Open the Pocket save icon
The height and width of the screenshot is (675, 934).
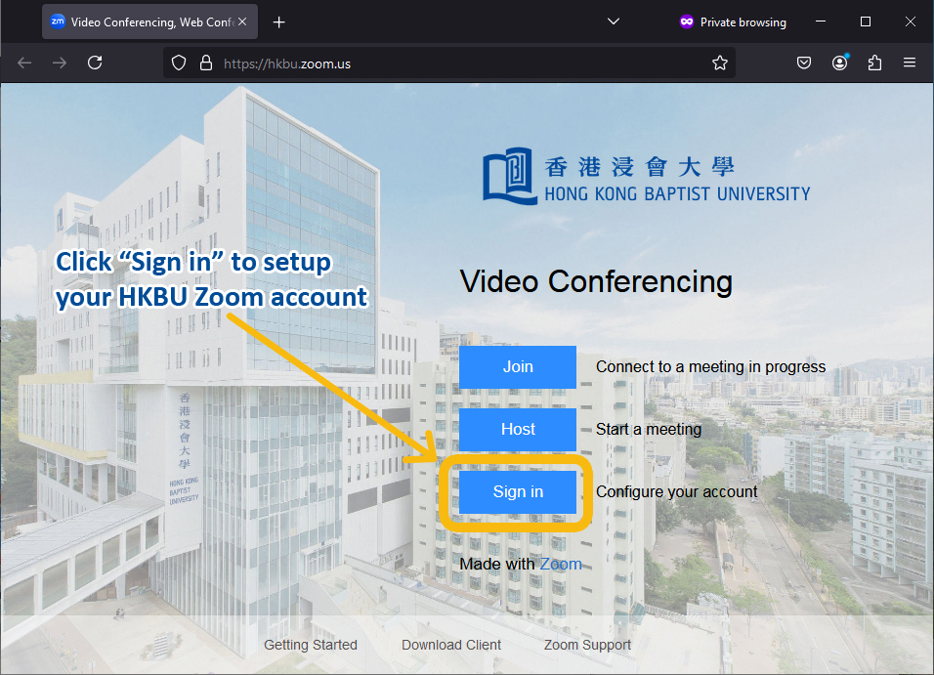804,63
